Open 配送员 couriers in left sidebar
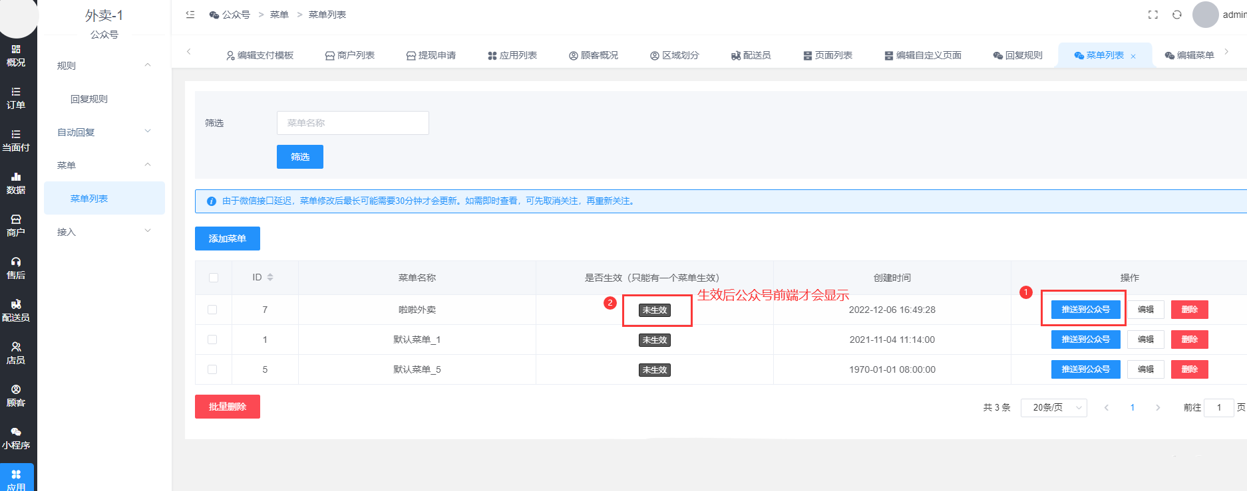The width and height of the screenshot is (1247, 491). [x=16, y=311]
